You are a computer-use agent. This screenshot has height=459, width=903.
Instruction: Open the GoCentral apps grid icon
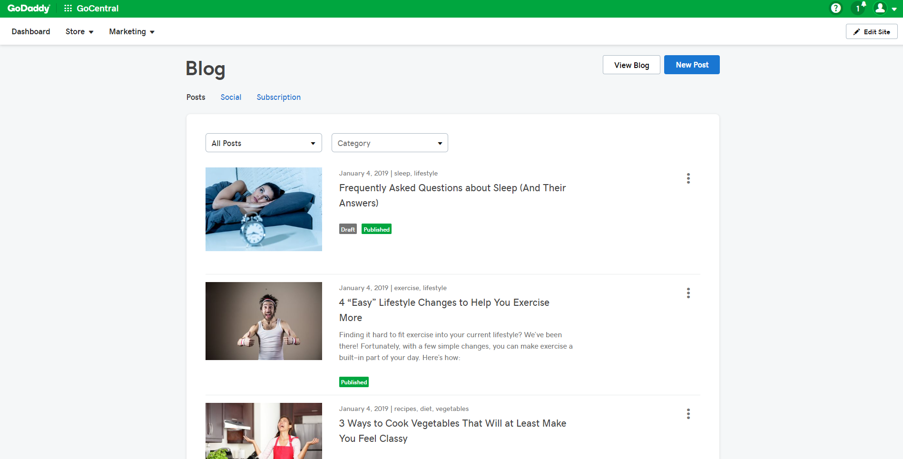[x=68, y=9]
